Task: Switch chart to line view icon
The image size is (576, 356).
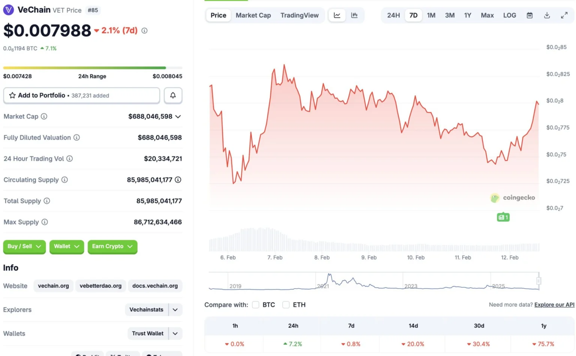Action: 337,15
